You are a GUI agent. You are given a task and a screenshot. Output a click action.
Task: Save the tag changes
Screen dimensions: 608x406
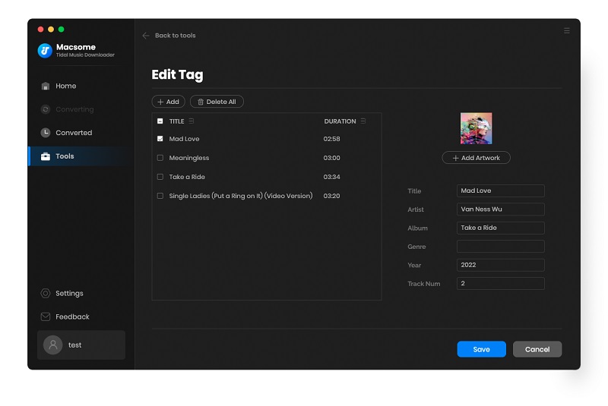(482, 349)
